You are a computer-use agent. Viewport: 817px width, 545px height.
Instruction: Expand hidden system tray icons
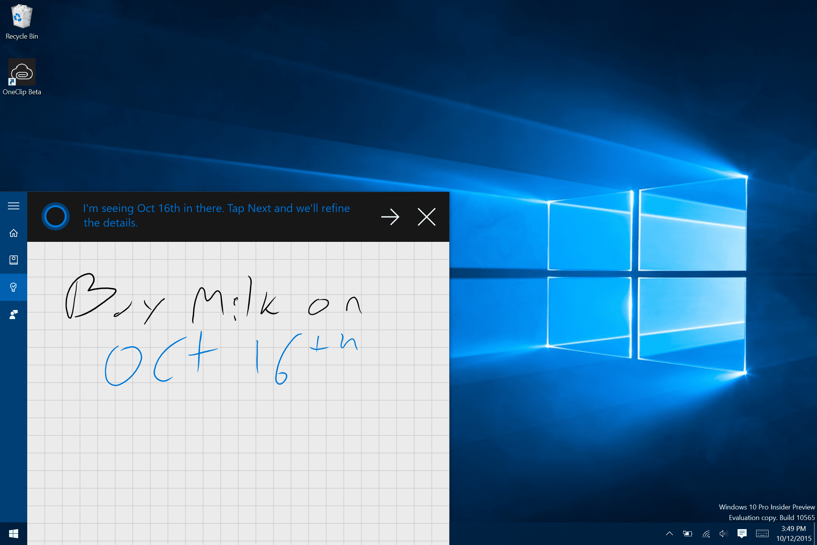(669, 534)
